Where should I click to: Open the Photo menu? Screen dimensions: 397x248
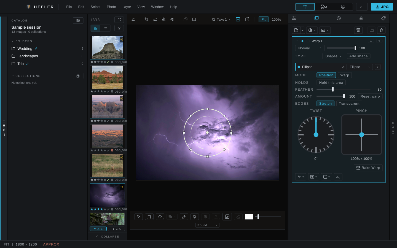[111, 7]
